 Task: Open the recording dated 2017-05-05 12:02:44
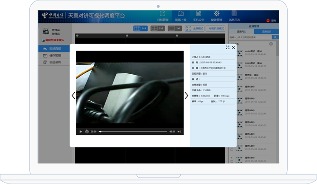point(256,112)
